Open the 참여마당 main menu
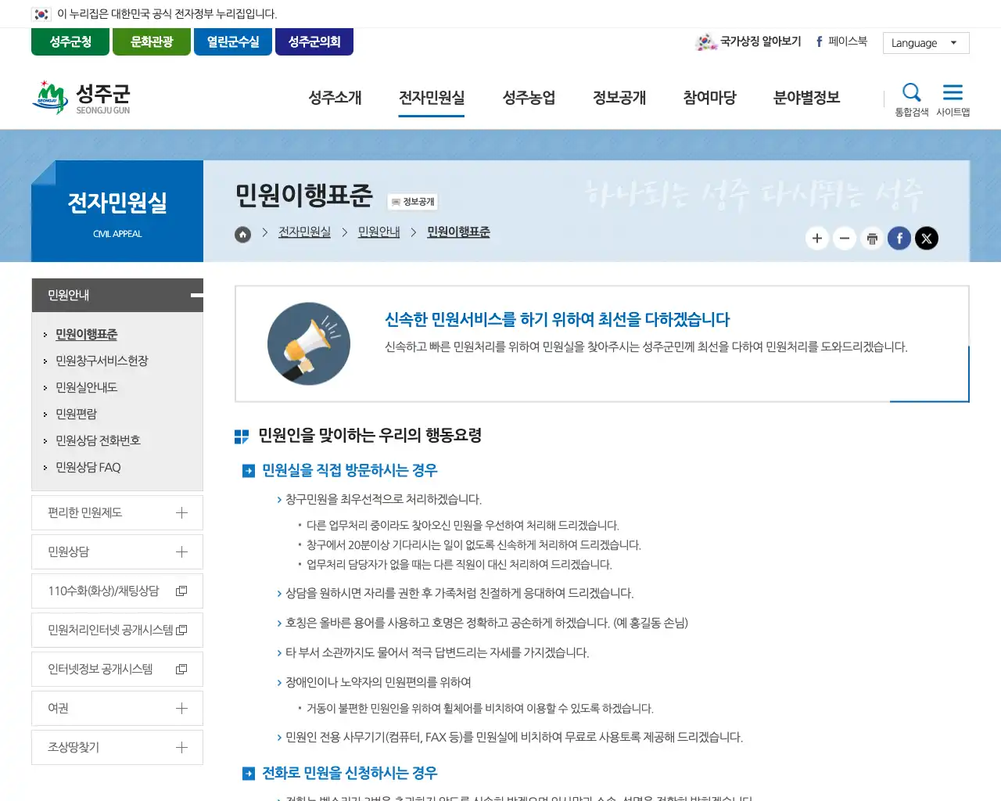This screenshot has width=1001, height=801. point(710,98)
